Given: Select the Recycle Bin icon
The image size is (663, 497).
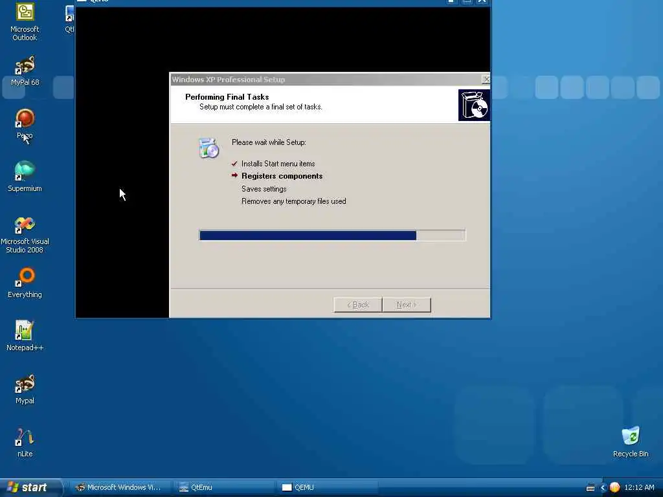Looking at the screenshot, I should click(631, 442).
